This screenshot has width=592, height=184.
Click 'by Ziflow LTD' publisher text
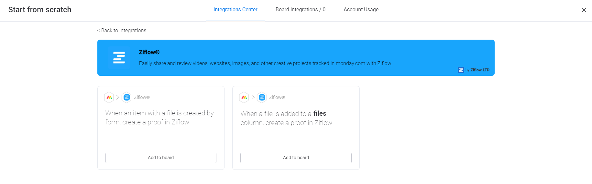tap(477, 70)
